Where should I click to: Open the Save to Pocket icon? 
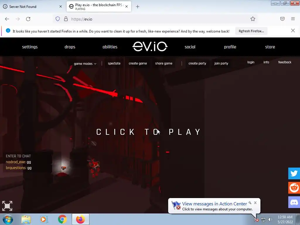pos(282,19)
